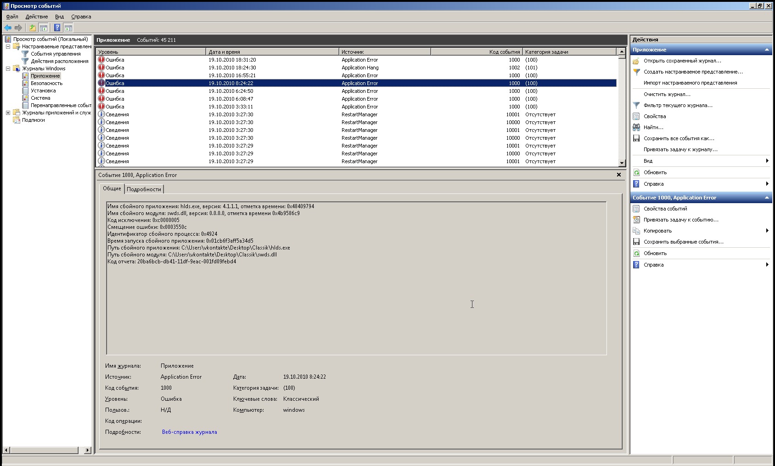Click Привязать задачу к журналу action
The height and width of the screenshot is (466, 775).
(x=680, y=149)
